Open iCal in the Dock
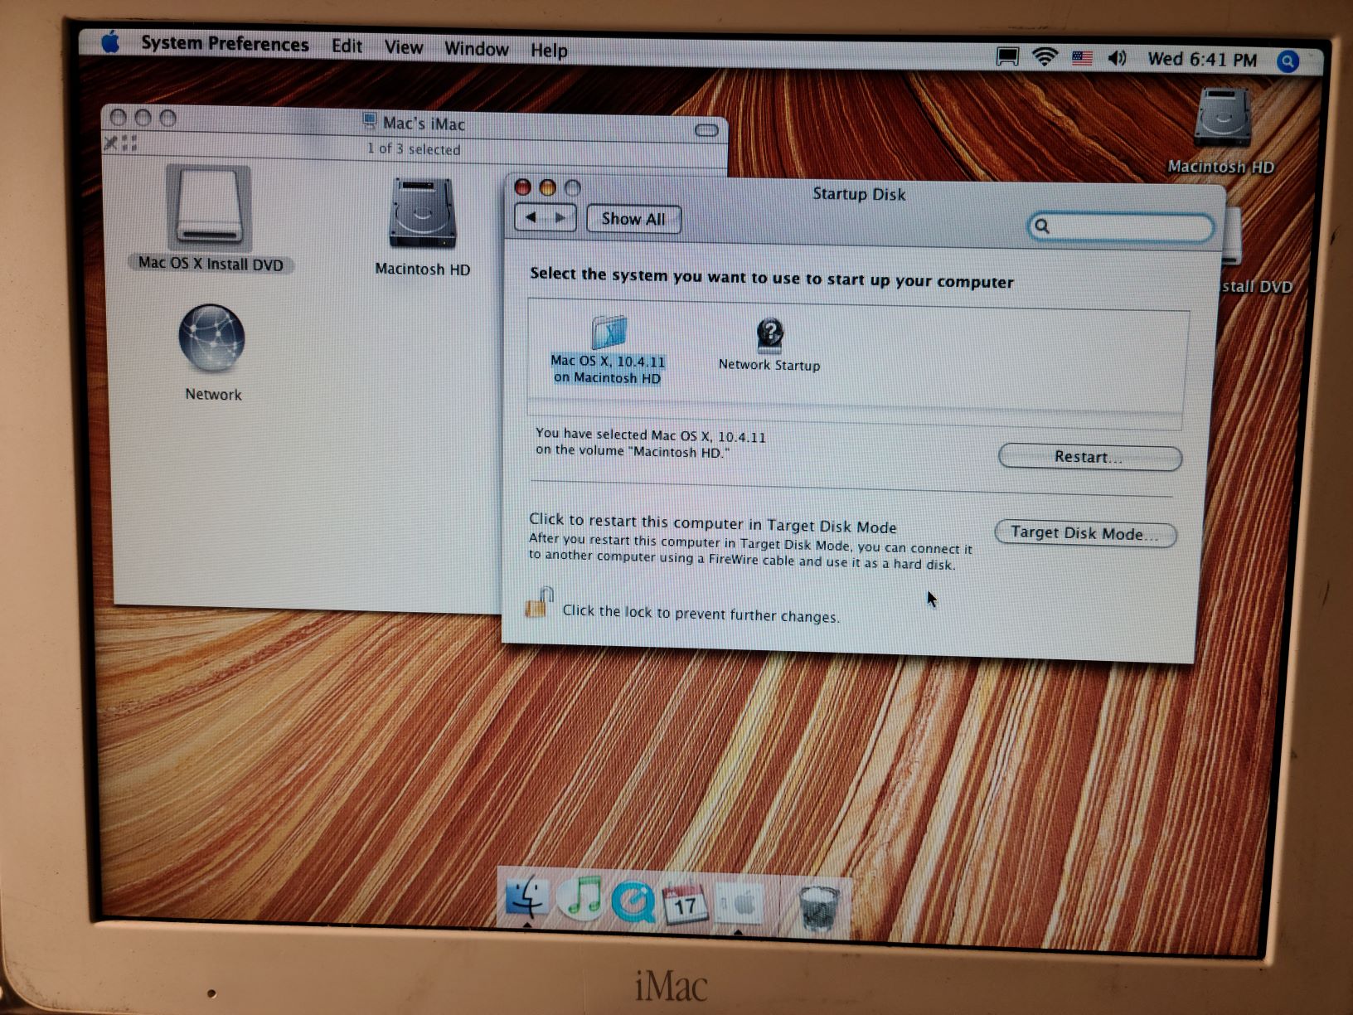 click(x=685, y=902)
